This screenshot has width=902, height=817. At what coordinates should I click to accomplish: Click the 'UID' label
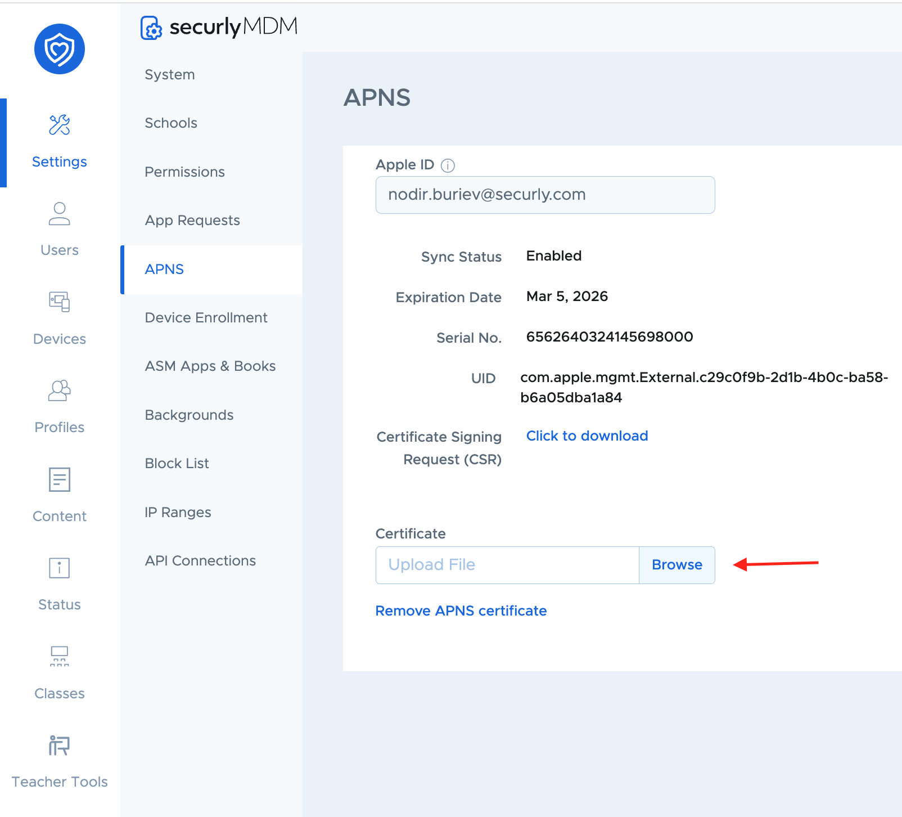point(484,379)
